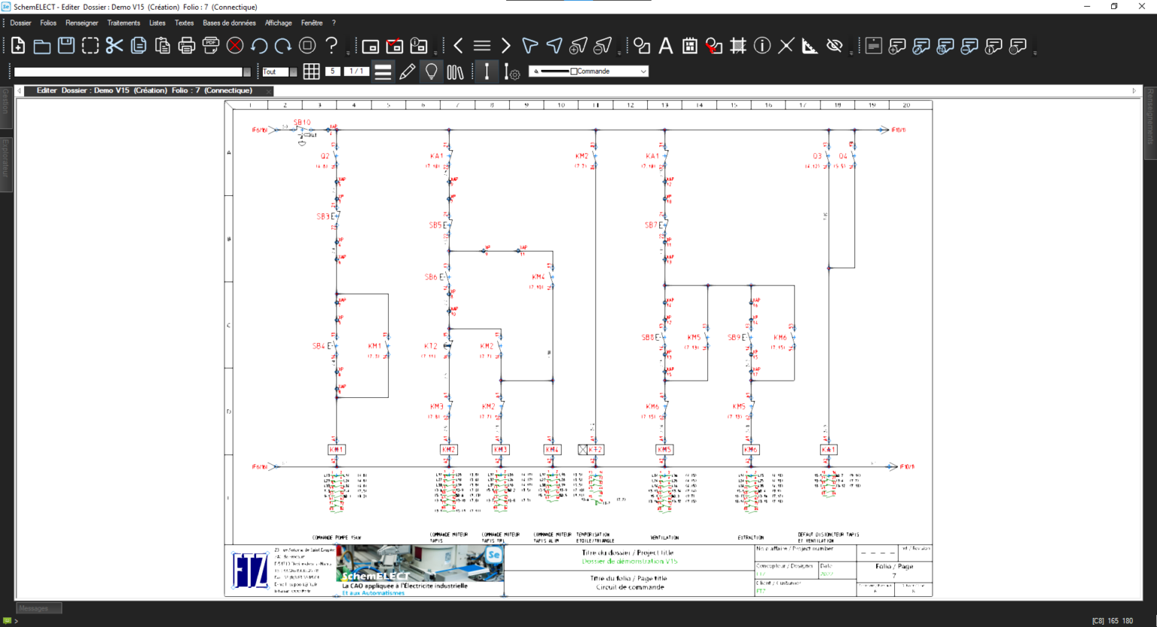Toggle the crossed-out eye visibility icon
The width and height of the screenshot is (1157, 627).
tap(834, 46)
